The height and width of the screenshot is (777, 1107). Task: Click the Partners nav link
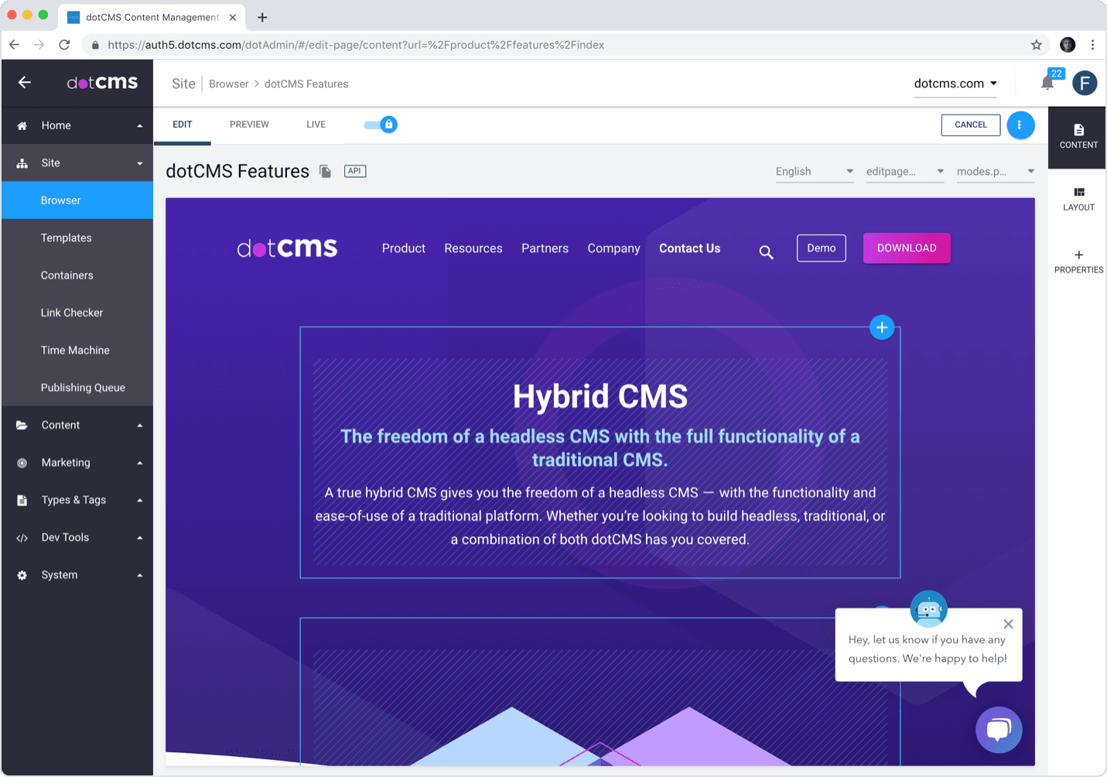coord(545,248)
